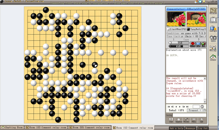Click the TangWeXing player name
Screen dimensions: 219x130
point(198,29)
